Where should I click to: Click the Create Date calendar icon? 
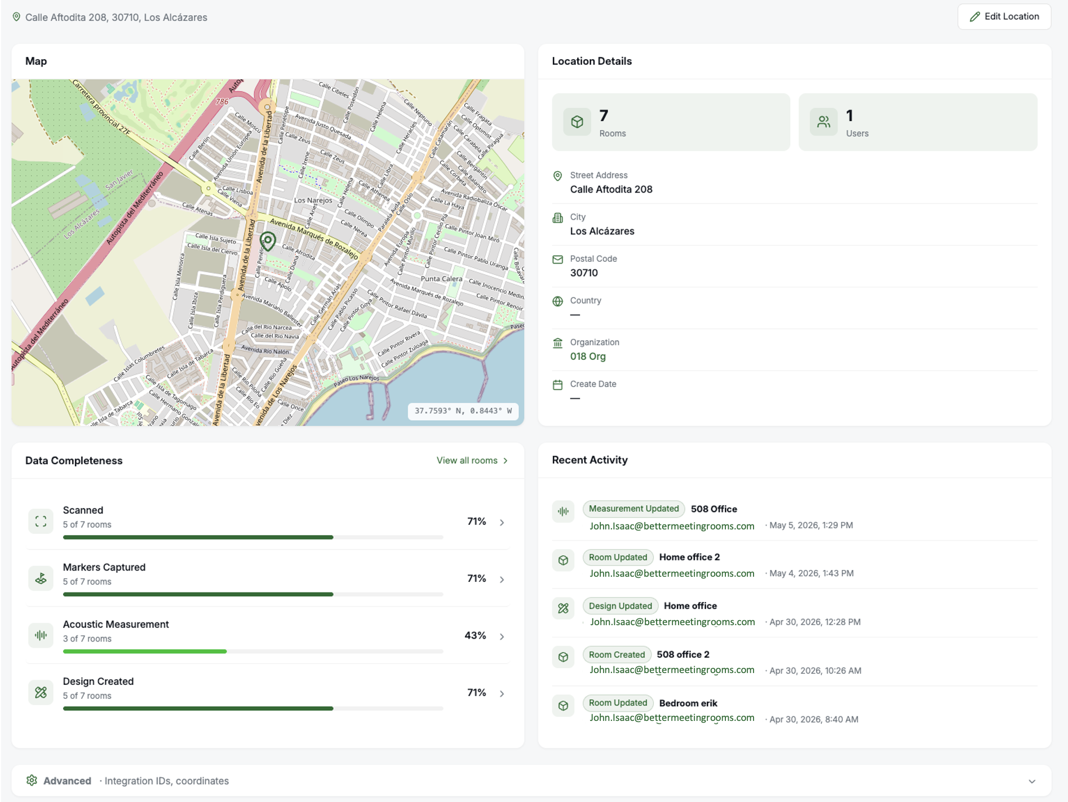tap(557, 385)
